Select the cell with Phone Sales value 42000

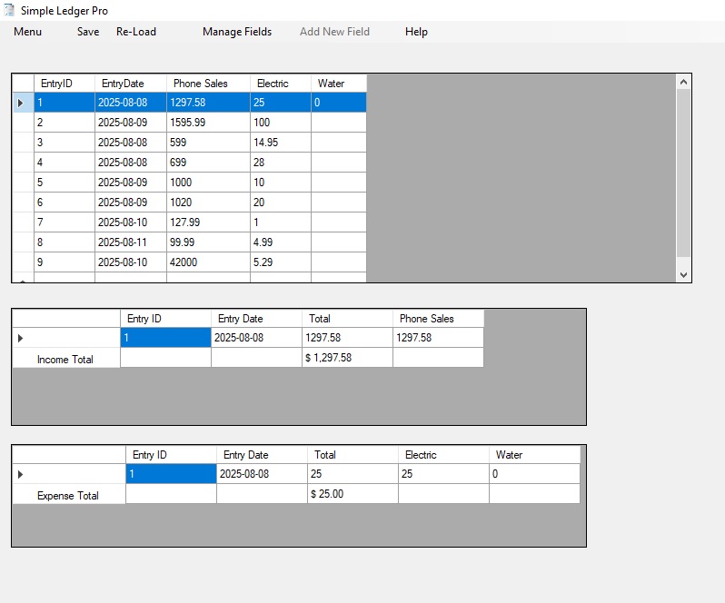207,262
